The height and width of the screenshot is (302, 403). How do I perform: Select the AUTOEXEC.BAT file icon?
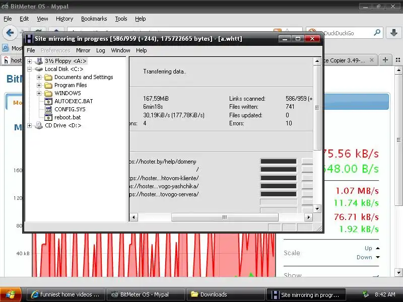click(48, 101)
